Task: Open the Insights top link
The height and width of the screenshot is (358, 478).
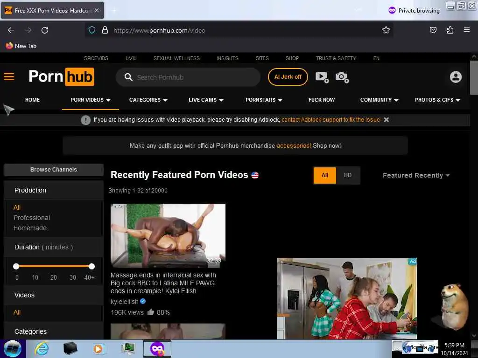Action: [x=228, y=58]
